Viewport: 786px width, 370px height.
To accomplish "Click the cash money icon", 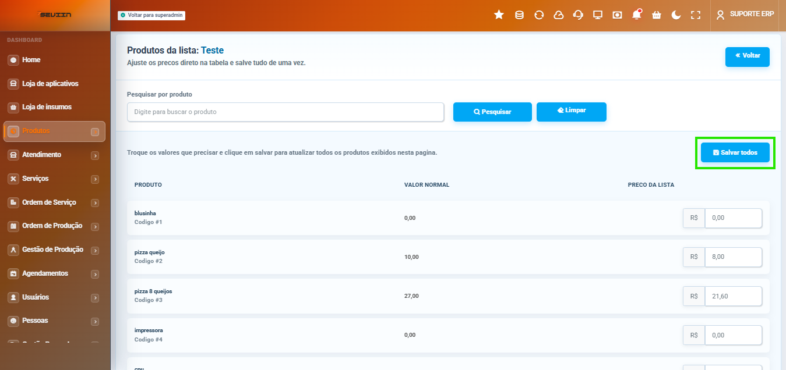I will point(617,15).
